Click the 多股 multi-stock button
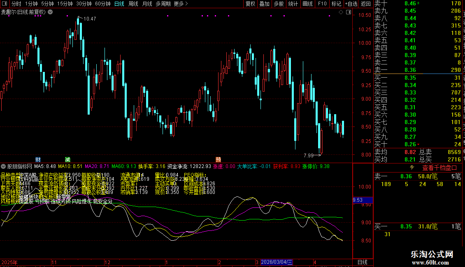The width and height of the screenshot is (465, 267). pos(279,4)
